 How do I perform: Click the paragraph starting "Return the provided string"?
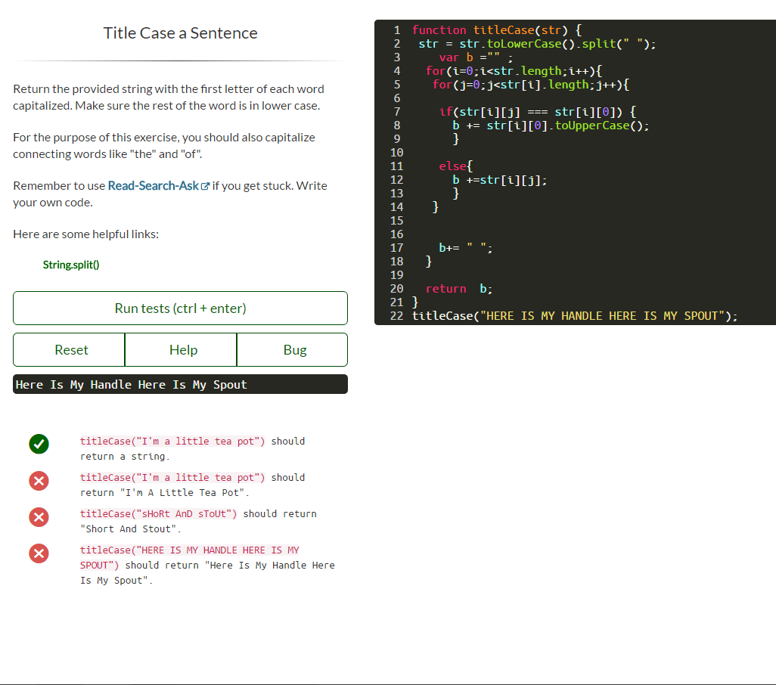168,98
